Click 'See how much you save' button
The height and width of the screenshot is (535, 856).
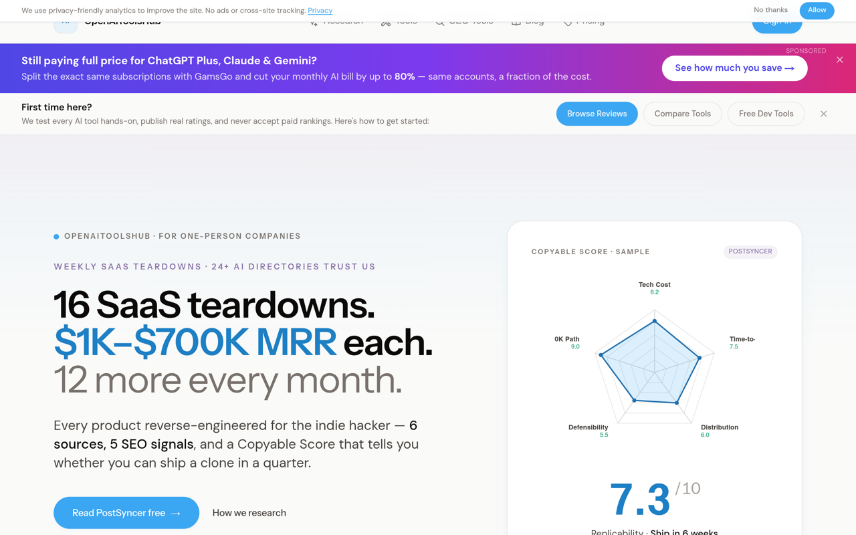coord(734,68)
